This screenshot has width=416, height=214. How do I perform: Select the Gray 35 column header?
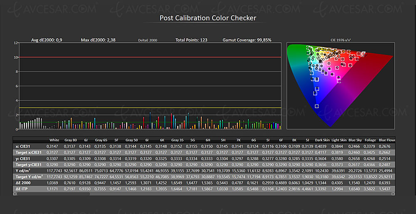[x=177, y=140]
